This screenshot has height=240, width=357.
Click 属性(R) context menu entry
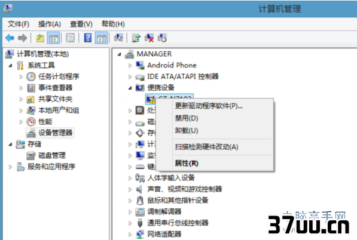tap(187, 163)
